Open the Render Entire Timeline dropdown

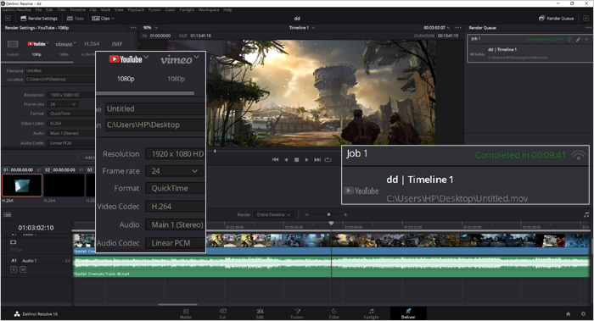[273, 215]
